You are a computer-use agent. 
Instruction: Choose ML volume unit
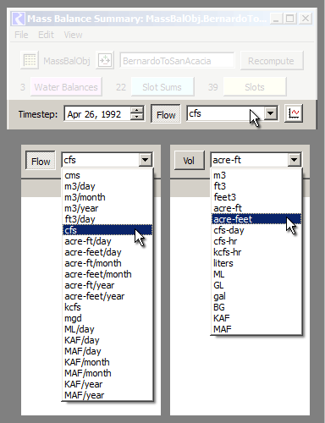point(256,274)
